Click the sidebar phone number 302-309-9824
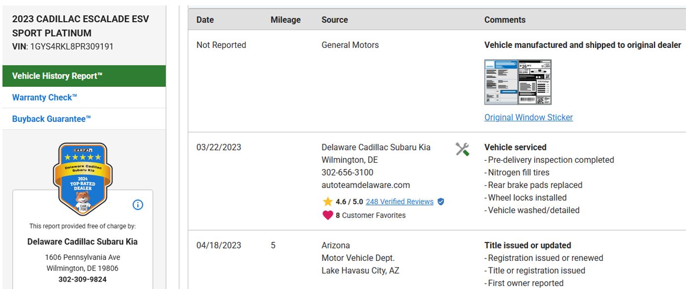The image size is (686, 289). click(82, 279)
